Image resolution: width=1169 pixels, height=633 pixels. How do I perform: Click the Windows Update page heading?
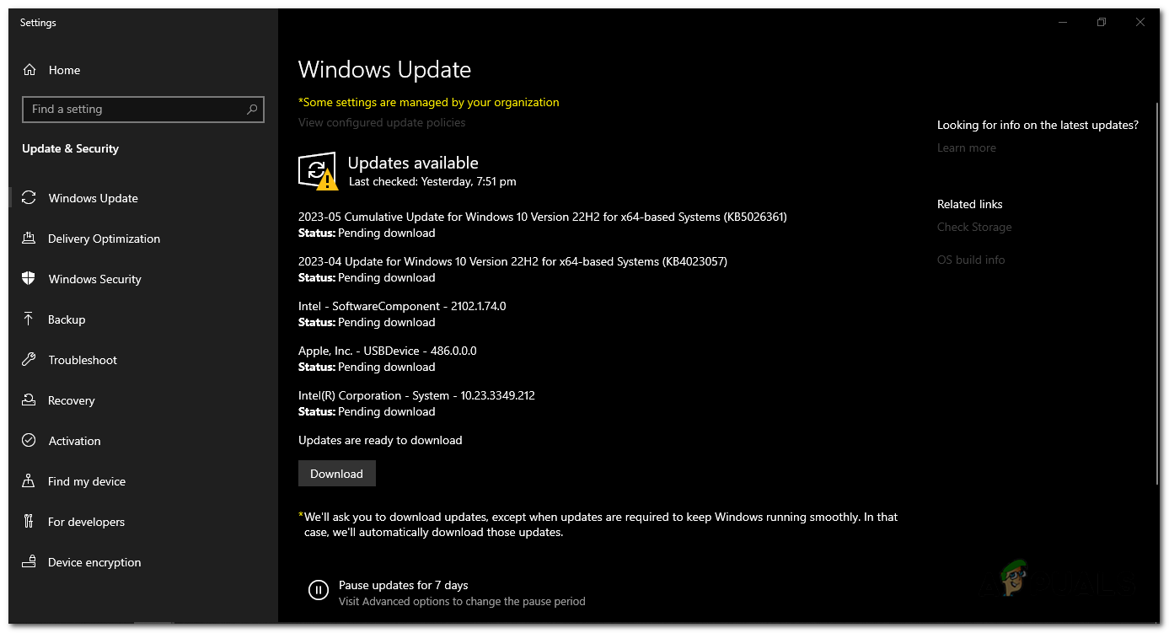[384, 70]
